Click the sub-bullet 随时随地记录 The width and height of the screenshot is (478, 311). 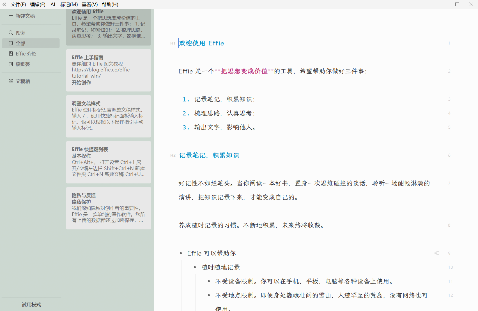coord(220,267)
